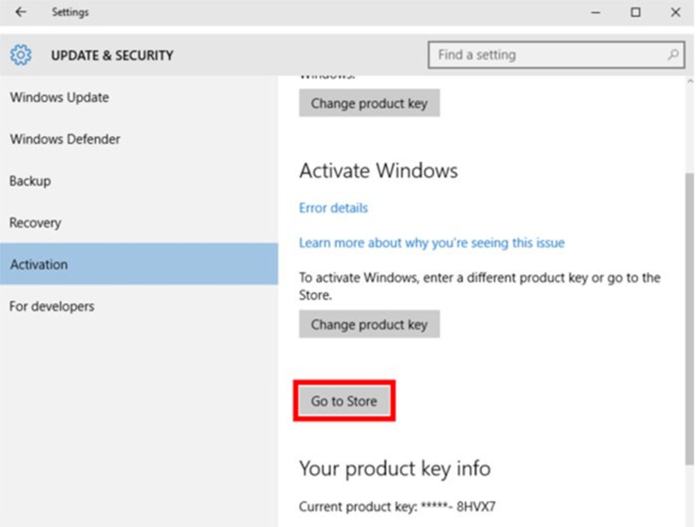This screenshot has height=527, width=696.
Task: Click the search magnifier icon
Action: tap(674, 55)
